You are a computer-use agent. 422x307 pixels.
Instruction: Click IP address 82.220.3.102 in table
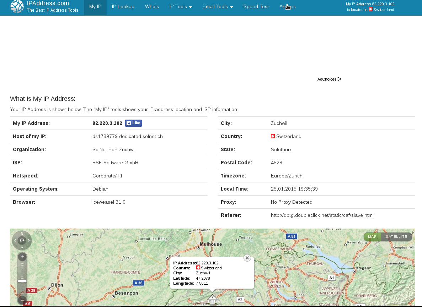(107, 123)
